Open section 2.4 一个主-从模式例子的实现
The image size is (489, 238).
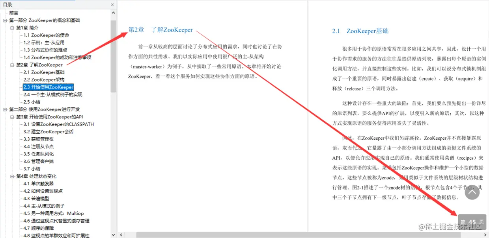[53, 94]
